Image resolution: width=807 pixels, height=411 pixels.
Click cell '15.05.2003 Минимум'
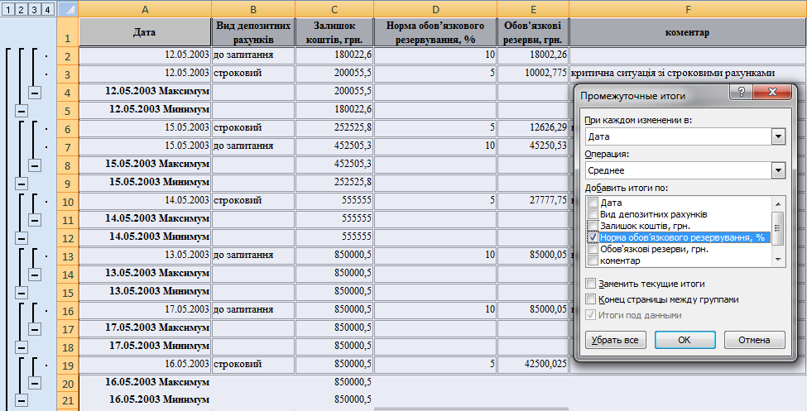click(x=145, y=182)
